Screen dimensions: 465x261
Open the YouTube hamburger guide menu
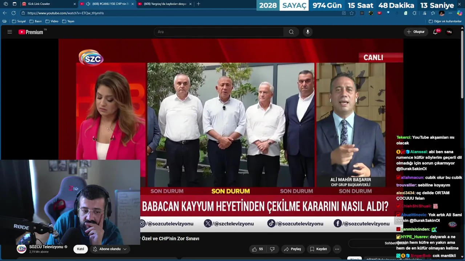[x=10, y=32]
